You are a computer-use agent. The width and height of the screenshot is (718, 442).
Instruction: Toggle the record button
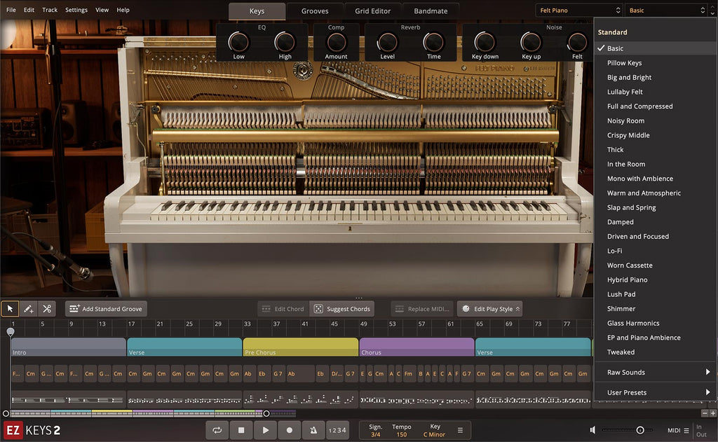(x=290, y=430)
